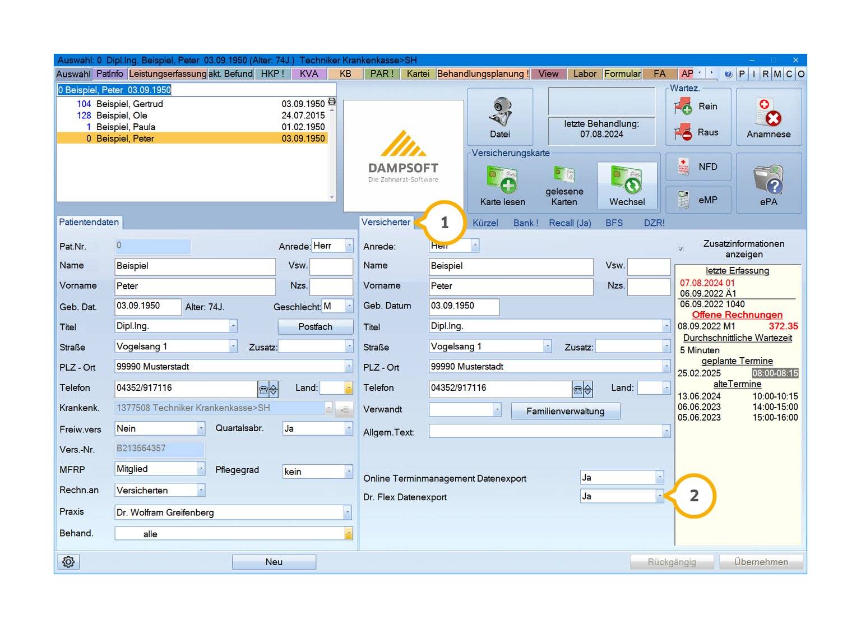Click the Wechsel card icon
This screenshot has height=628, width=861.
click(x=627, y=180)
